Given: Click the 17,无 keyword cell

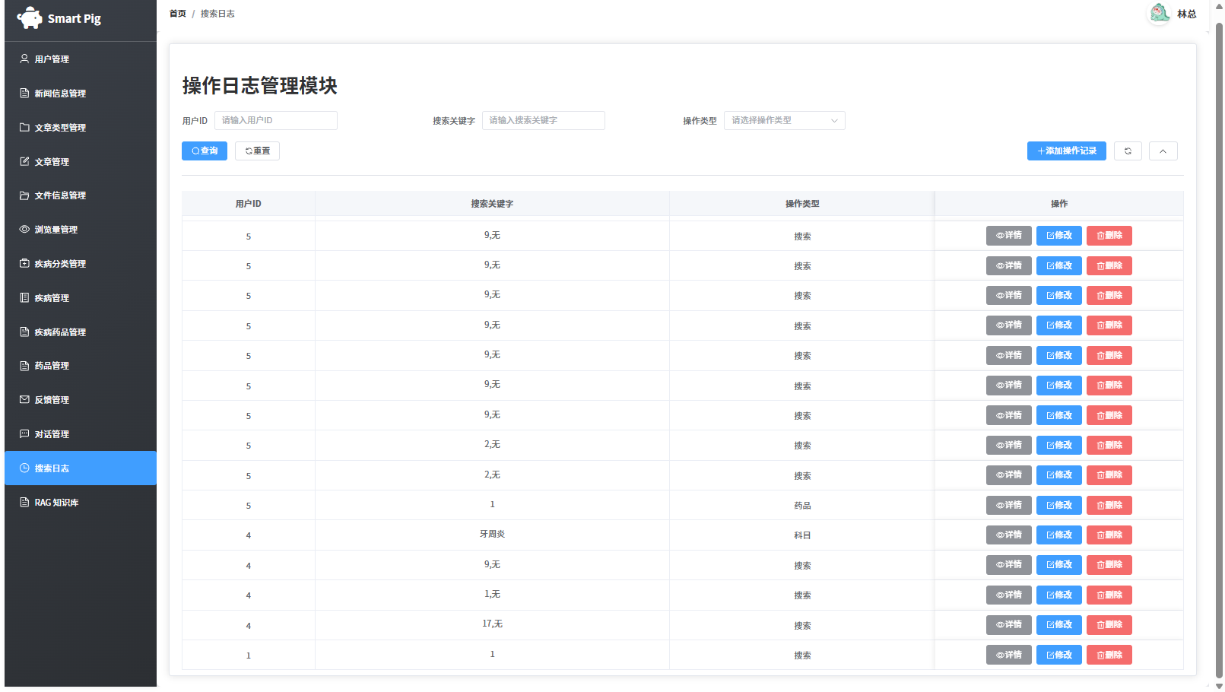Looking at the screenshot, I should pos(492,624).
